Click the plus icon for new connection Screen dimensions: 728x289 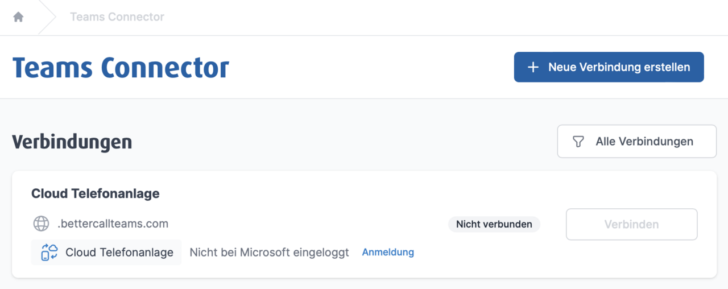(x=533, y=67)
